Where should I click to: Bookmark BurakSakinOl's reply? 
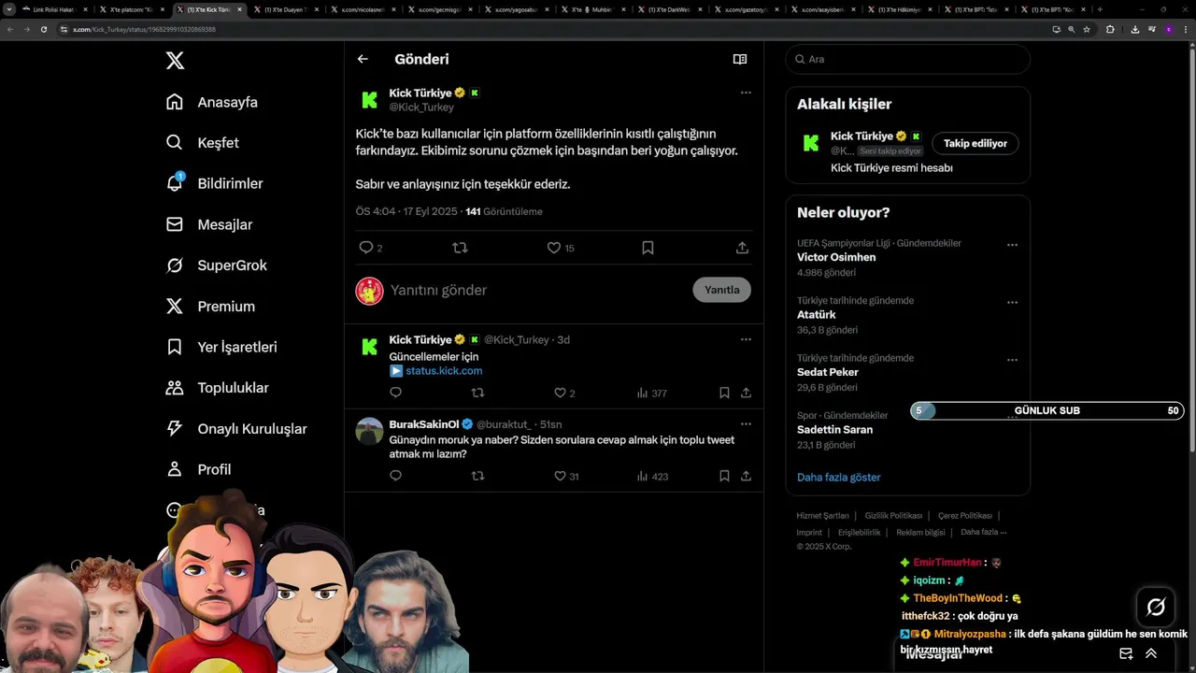pos(724,476)
